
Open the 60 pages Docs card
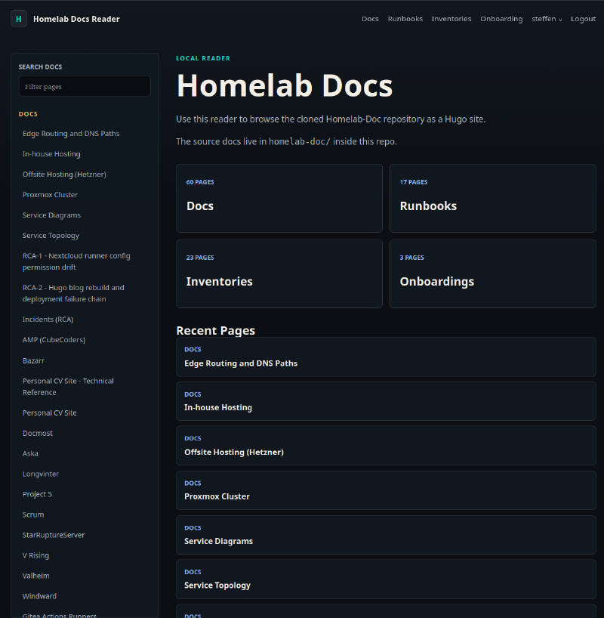pyautogui.click(x=279, y=198)
